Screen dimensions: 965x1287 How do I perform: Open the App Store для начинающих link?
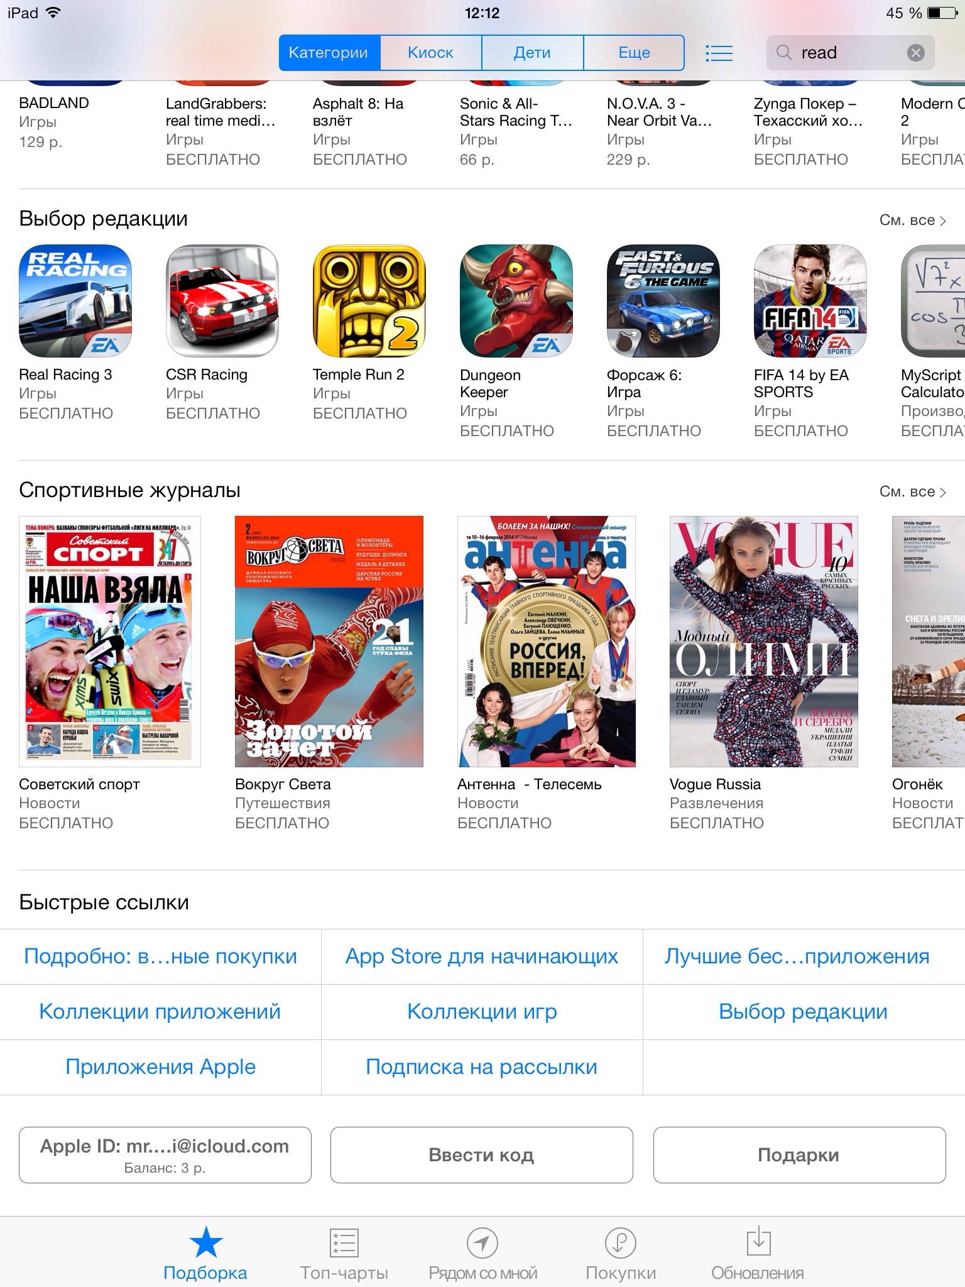coord(482,956)
